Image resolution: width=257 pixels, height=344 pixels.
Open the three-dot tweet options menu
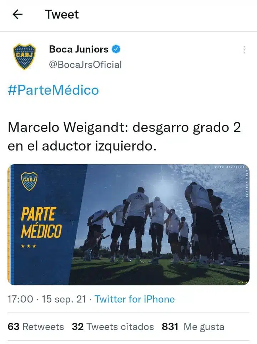pyautogui.click(x=244, y=50)
